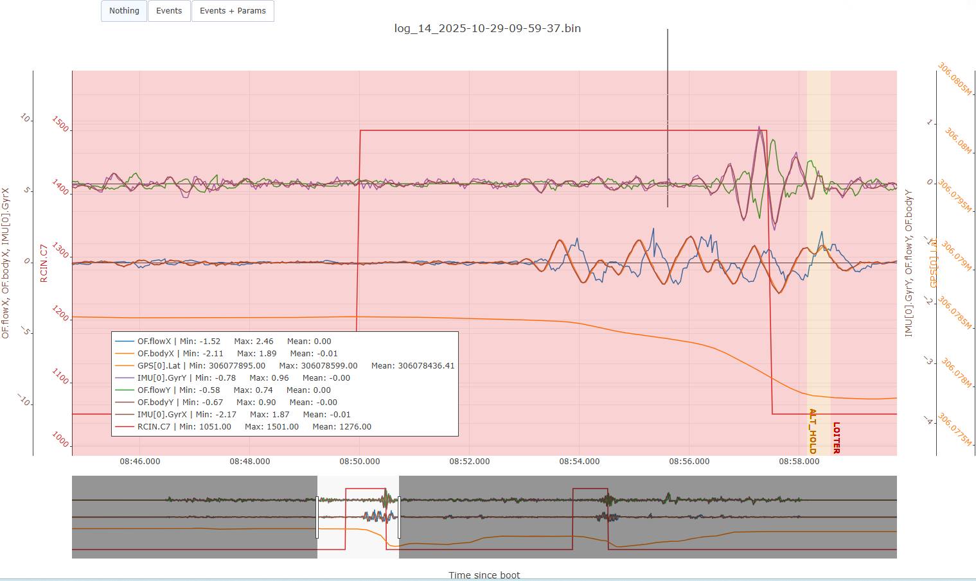Viewport: 976px width, 581px height.
Task: Click the OF.bodyY legend entry
Action: point(155,403)
